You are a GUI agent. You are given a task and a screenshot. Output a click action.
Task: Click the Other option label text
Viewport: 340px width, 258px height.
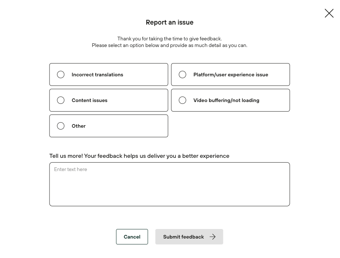pos(78,126)
